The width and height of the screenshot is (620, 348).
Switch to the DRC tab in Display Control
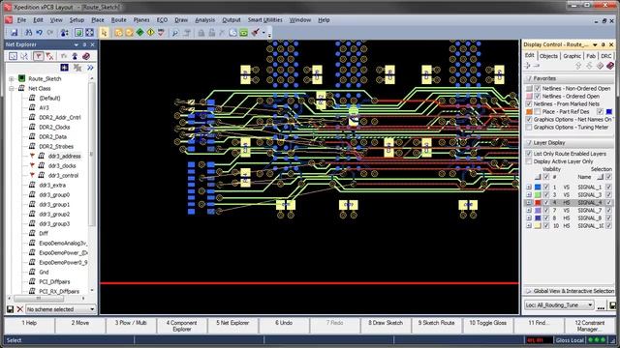click(x=605, y=56)
